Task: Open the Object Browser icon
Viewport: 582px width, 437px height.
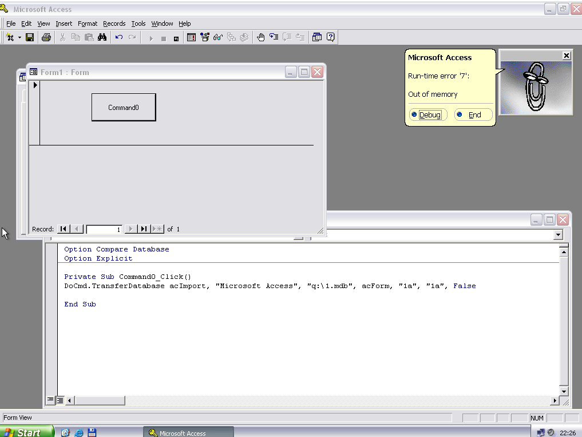Action: click(205, 37)
